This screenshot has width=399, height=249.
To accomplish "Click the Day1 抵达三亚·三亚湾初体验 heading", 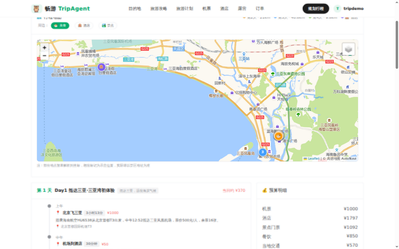I will pos(85,190).
